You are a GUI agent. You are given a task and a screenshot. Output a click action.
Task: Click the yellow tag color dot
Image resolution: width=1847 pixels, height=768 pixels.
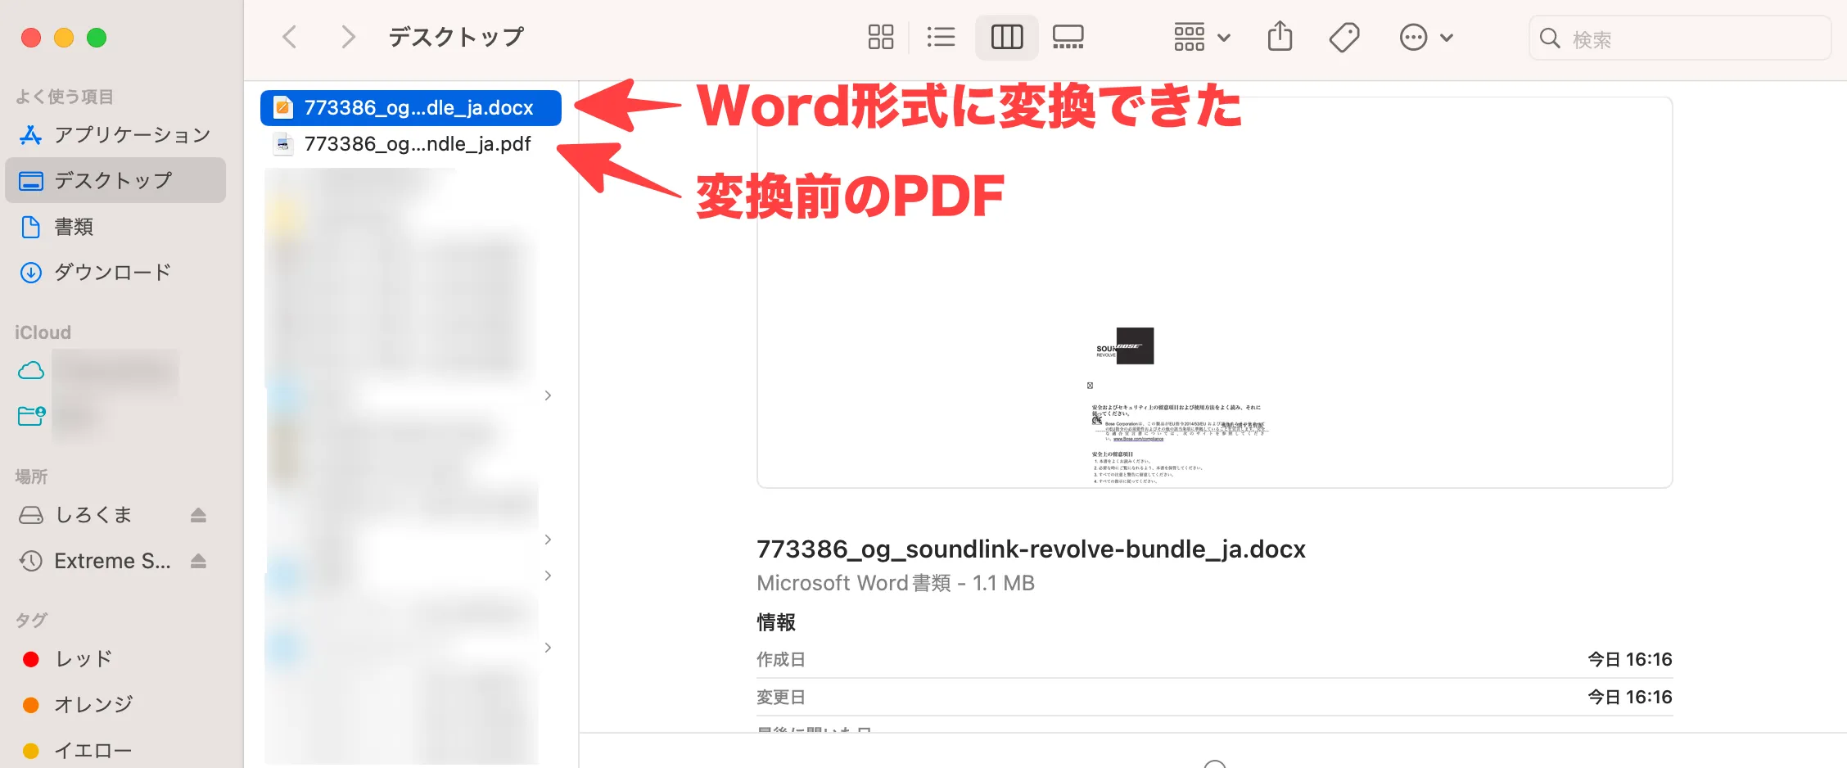click(x=31, y=751)
